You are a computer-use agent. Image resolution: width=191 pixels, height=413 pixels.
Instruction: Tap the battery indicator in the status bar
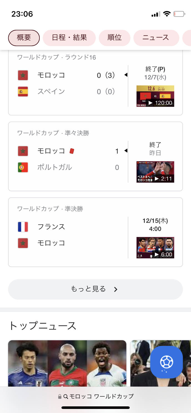pos(179,14)
